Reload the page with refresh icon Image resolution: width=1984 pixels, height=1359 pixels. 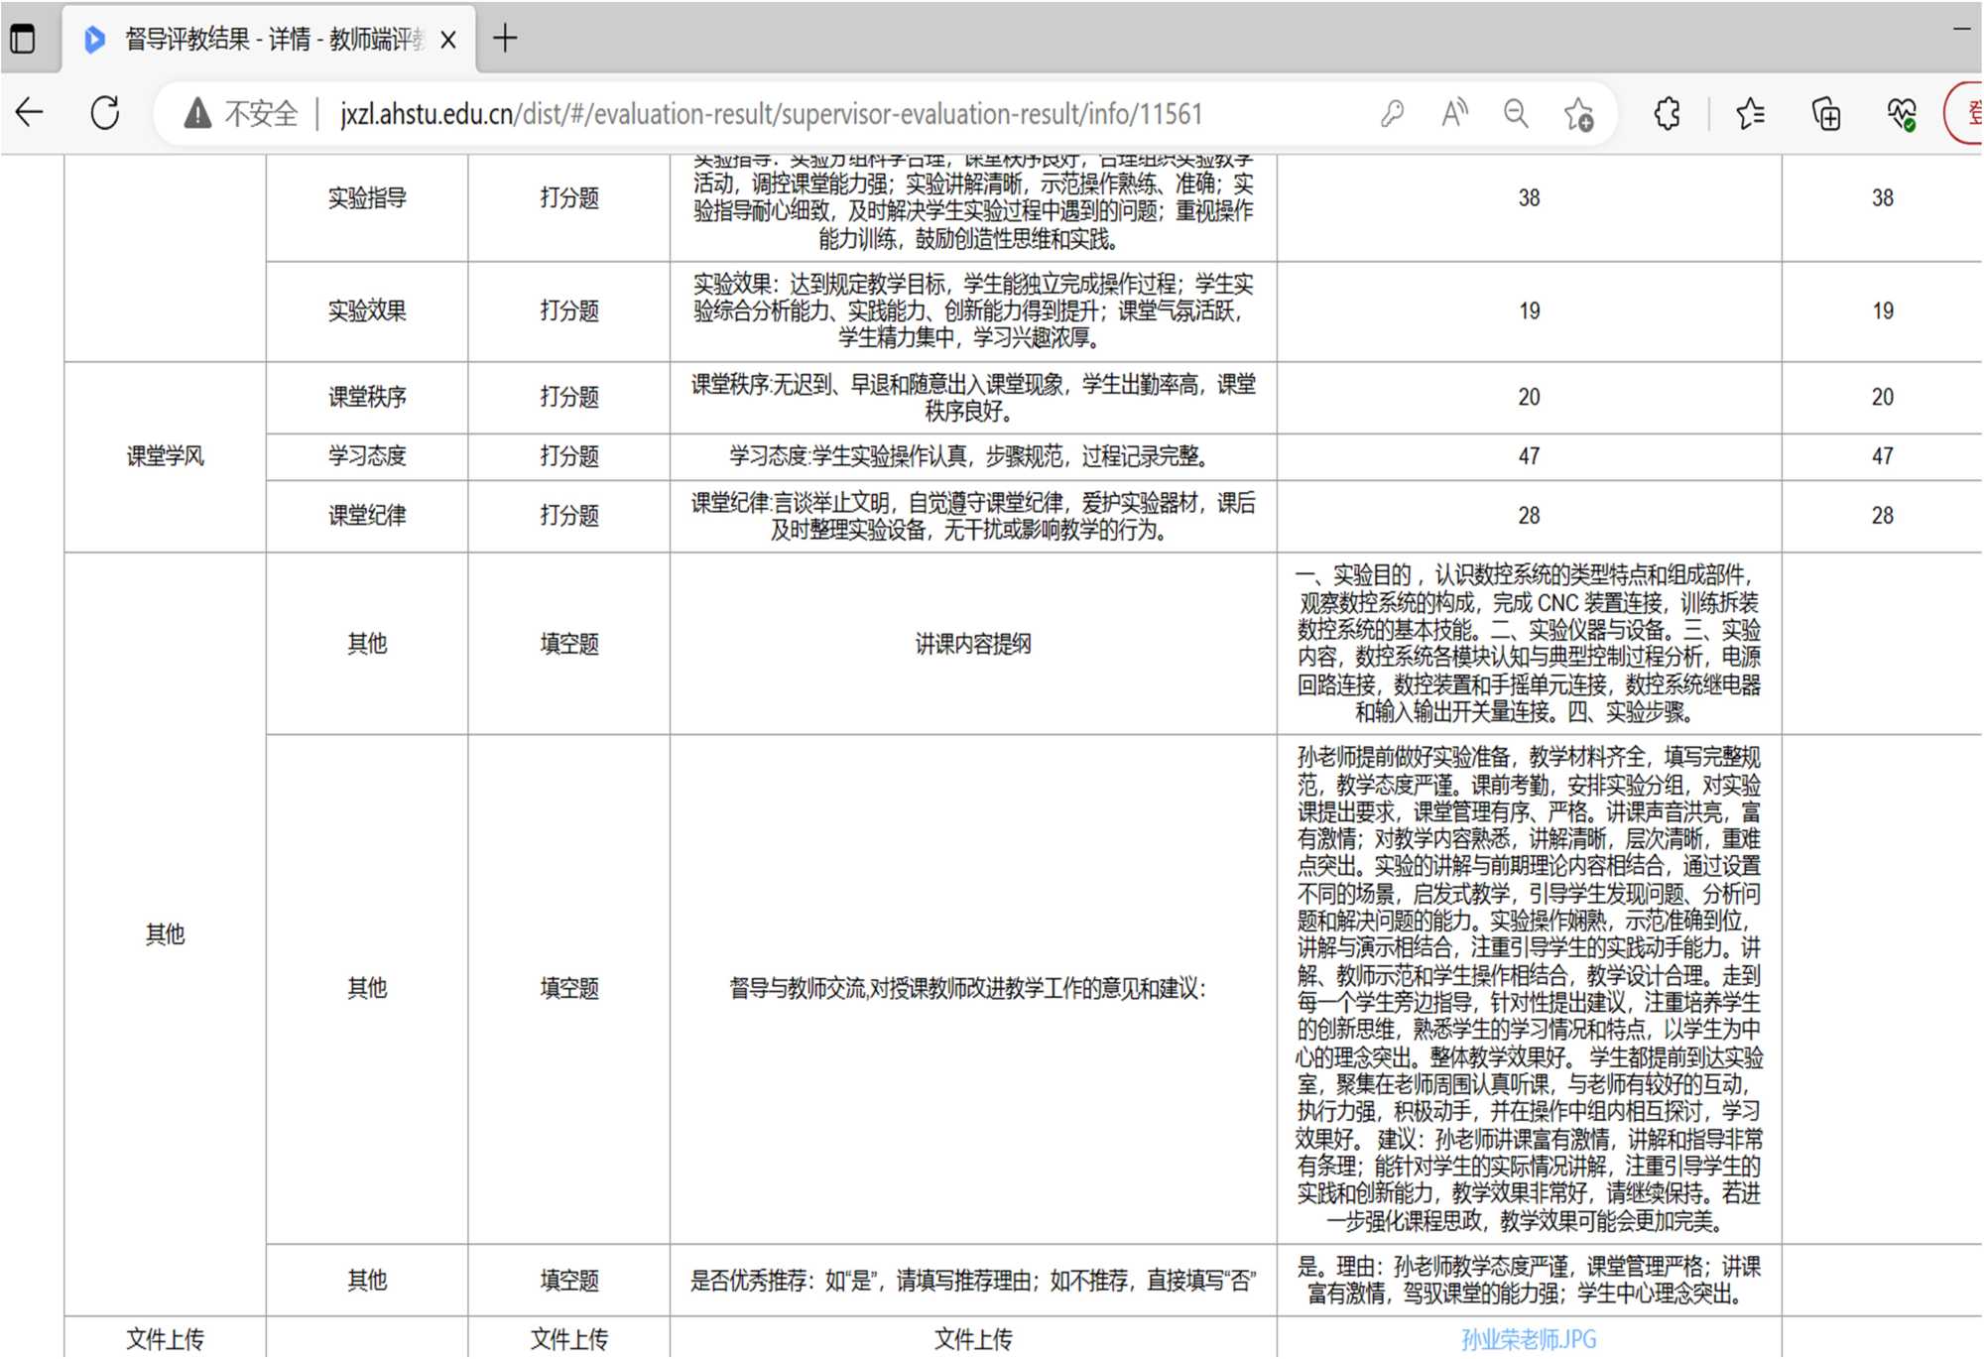point(105,113)
